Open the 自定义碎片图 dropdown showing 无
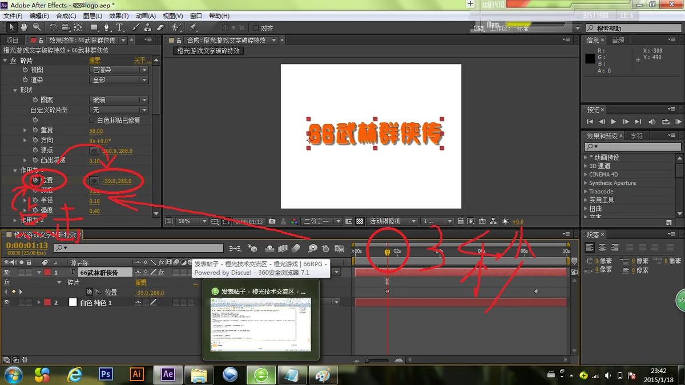The width and height of the screenshot is (685, 385). tap(119, 110)
